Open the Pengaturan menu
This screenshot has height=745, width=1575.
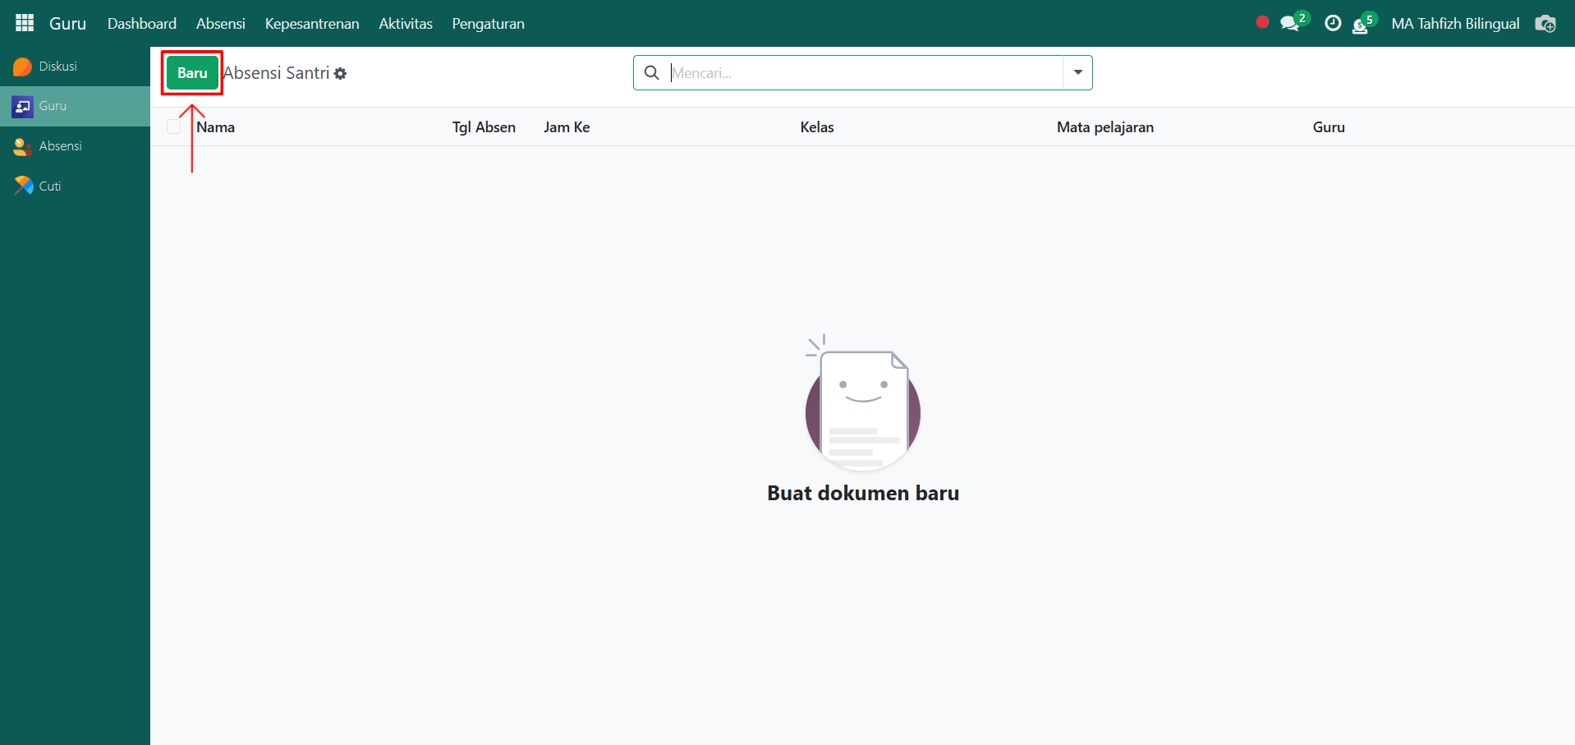(488, 24)
